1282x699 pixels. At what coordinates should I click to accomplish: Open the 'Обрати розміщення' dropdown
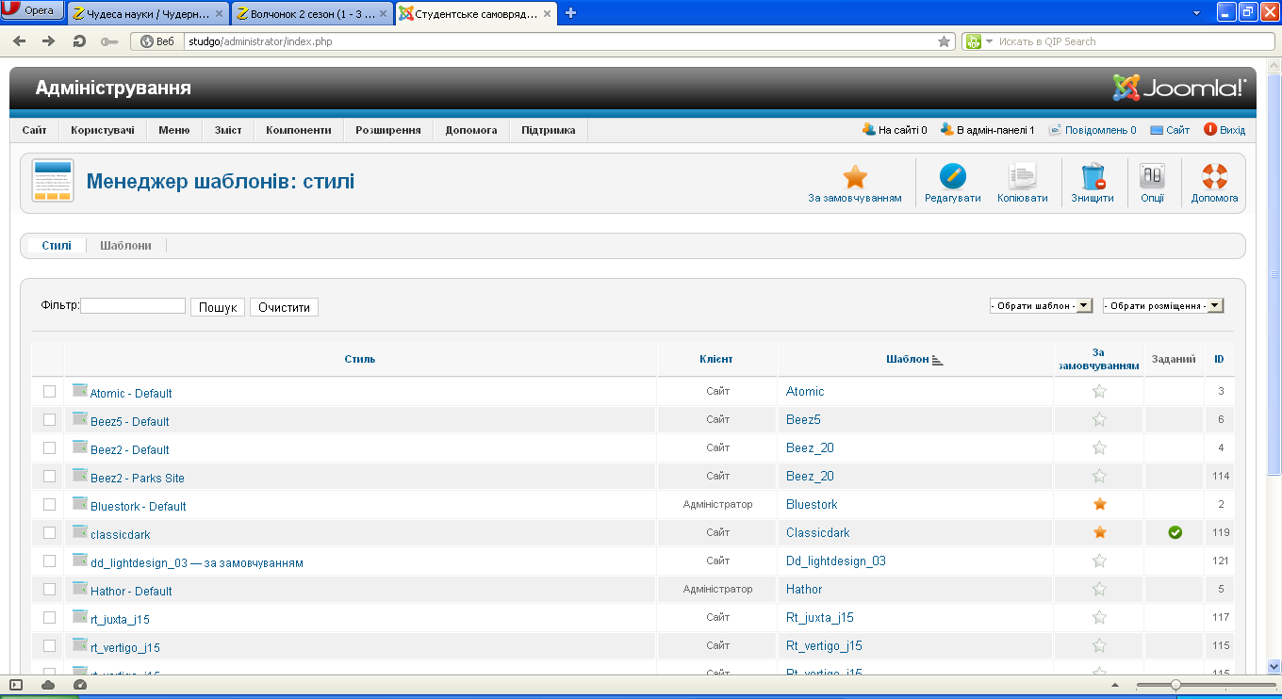pyautogui.click(x=1163, y=305)
